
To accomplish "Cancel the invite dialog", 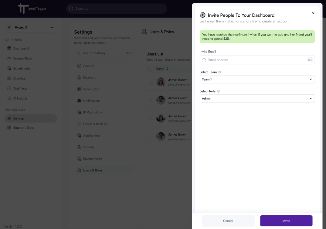I will (228, 221).
